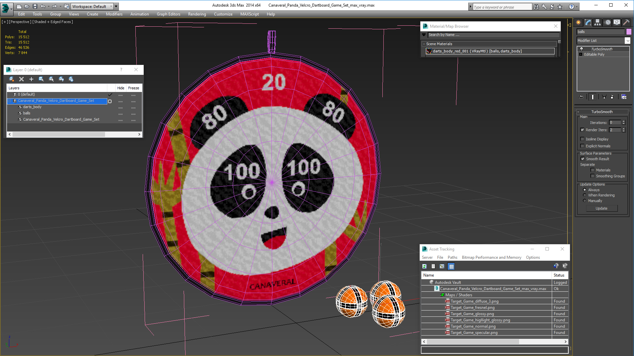Enable Isoline Display checkbox
634x356 pixels.
(x=582, y=139)
